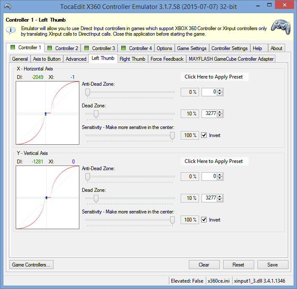Image resolution: width=297 pixels, height=289 pixels.
Task: Save the controller settings
Action: click(273, 264)
